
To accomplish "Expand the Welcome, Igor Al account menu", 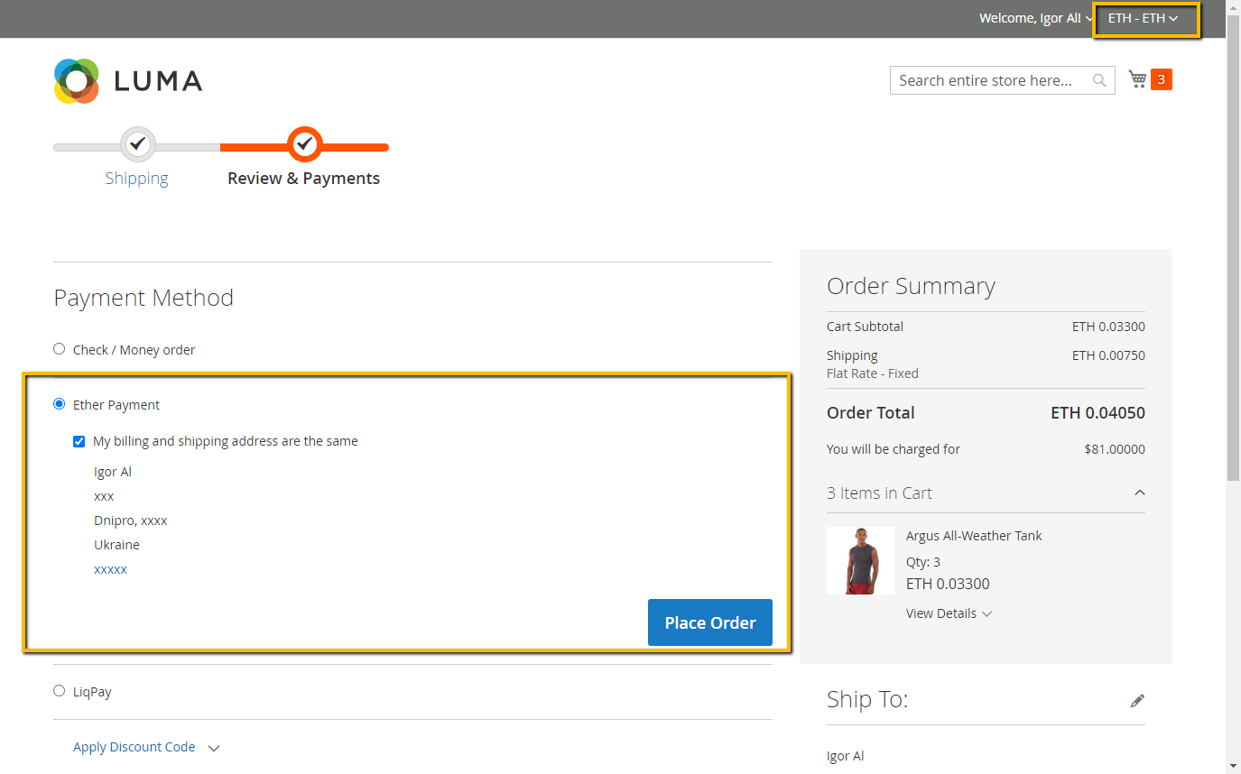I will [1035, 19].
